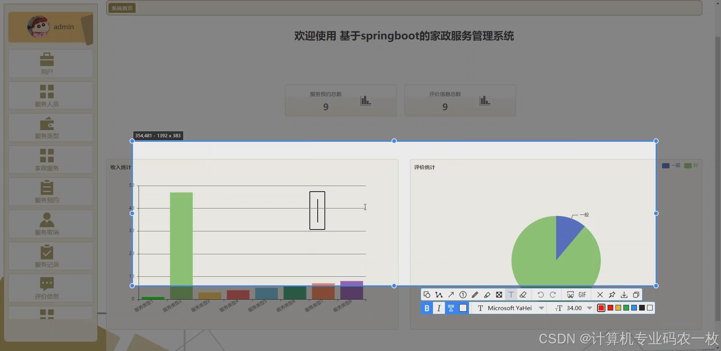Undo the last annotation
Viewport: 721px width, 351px height.
(541, 295)
